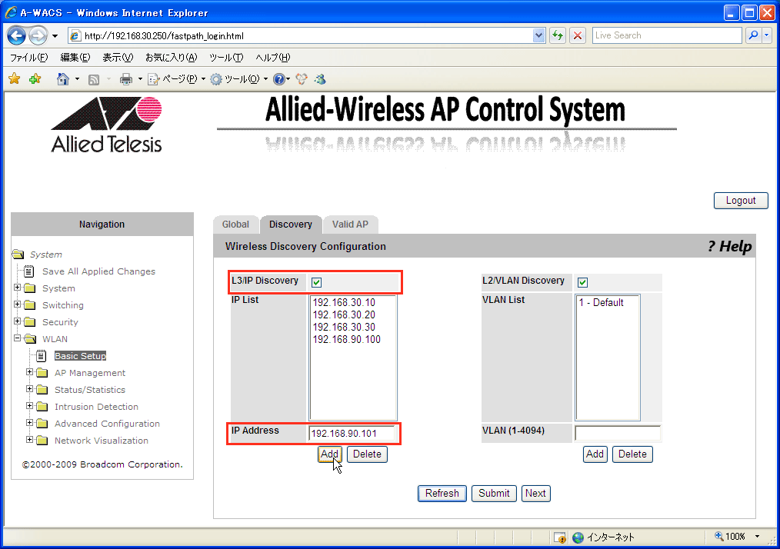Expand the Intrusion Detection folder

tap(30, 406)
